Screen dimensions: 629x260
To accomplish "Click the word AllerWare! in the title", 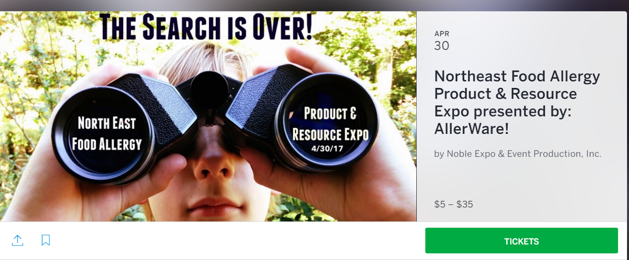I will [471, 129].
